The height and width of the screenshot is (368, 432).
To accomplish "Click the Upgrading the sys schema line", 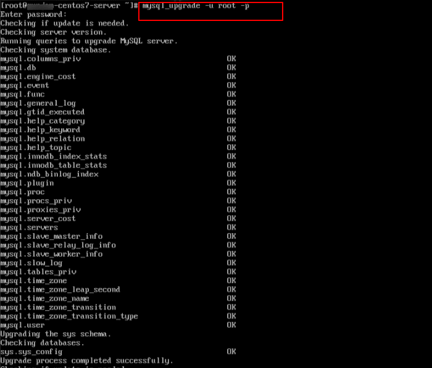I will 56,334.
